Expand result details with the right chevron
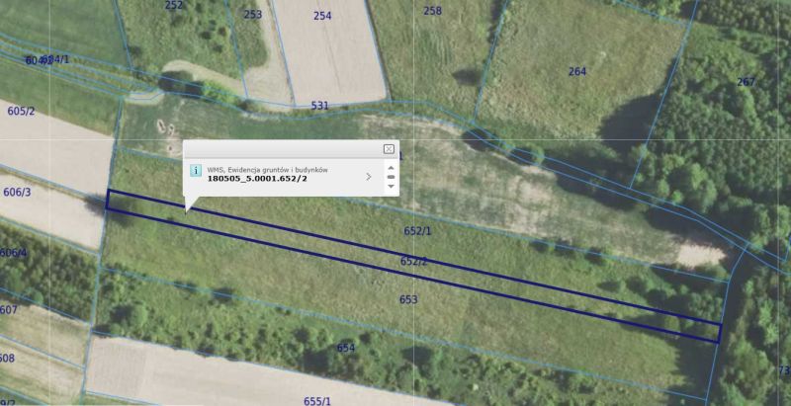This screenshot has width=791, height=406. (369, 176)
